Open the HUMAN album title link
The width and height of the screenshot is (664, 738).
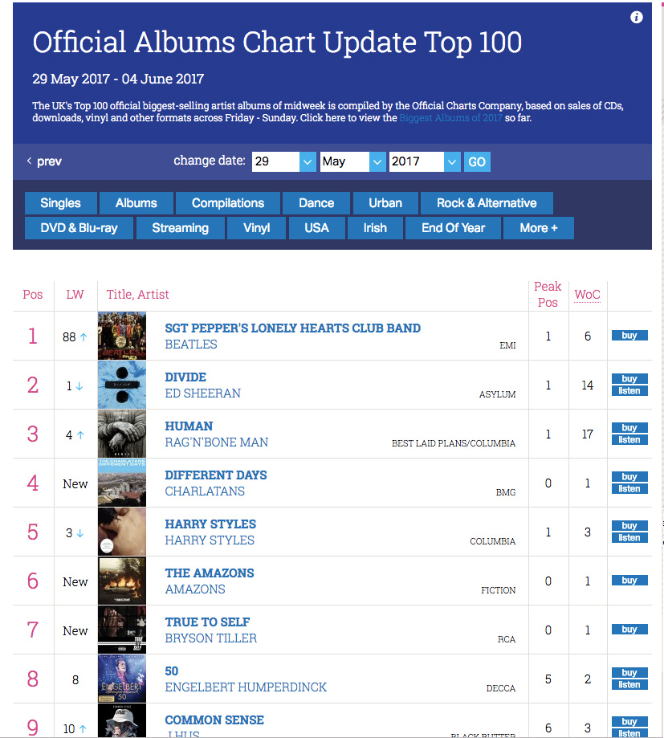pyautogui.click(x=189, y=426)
